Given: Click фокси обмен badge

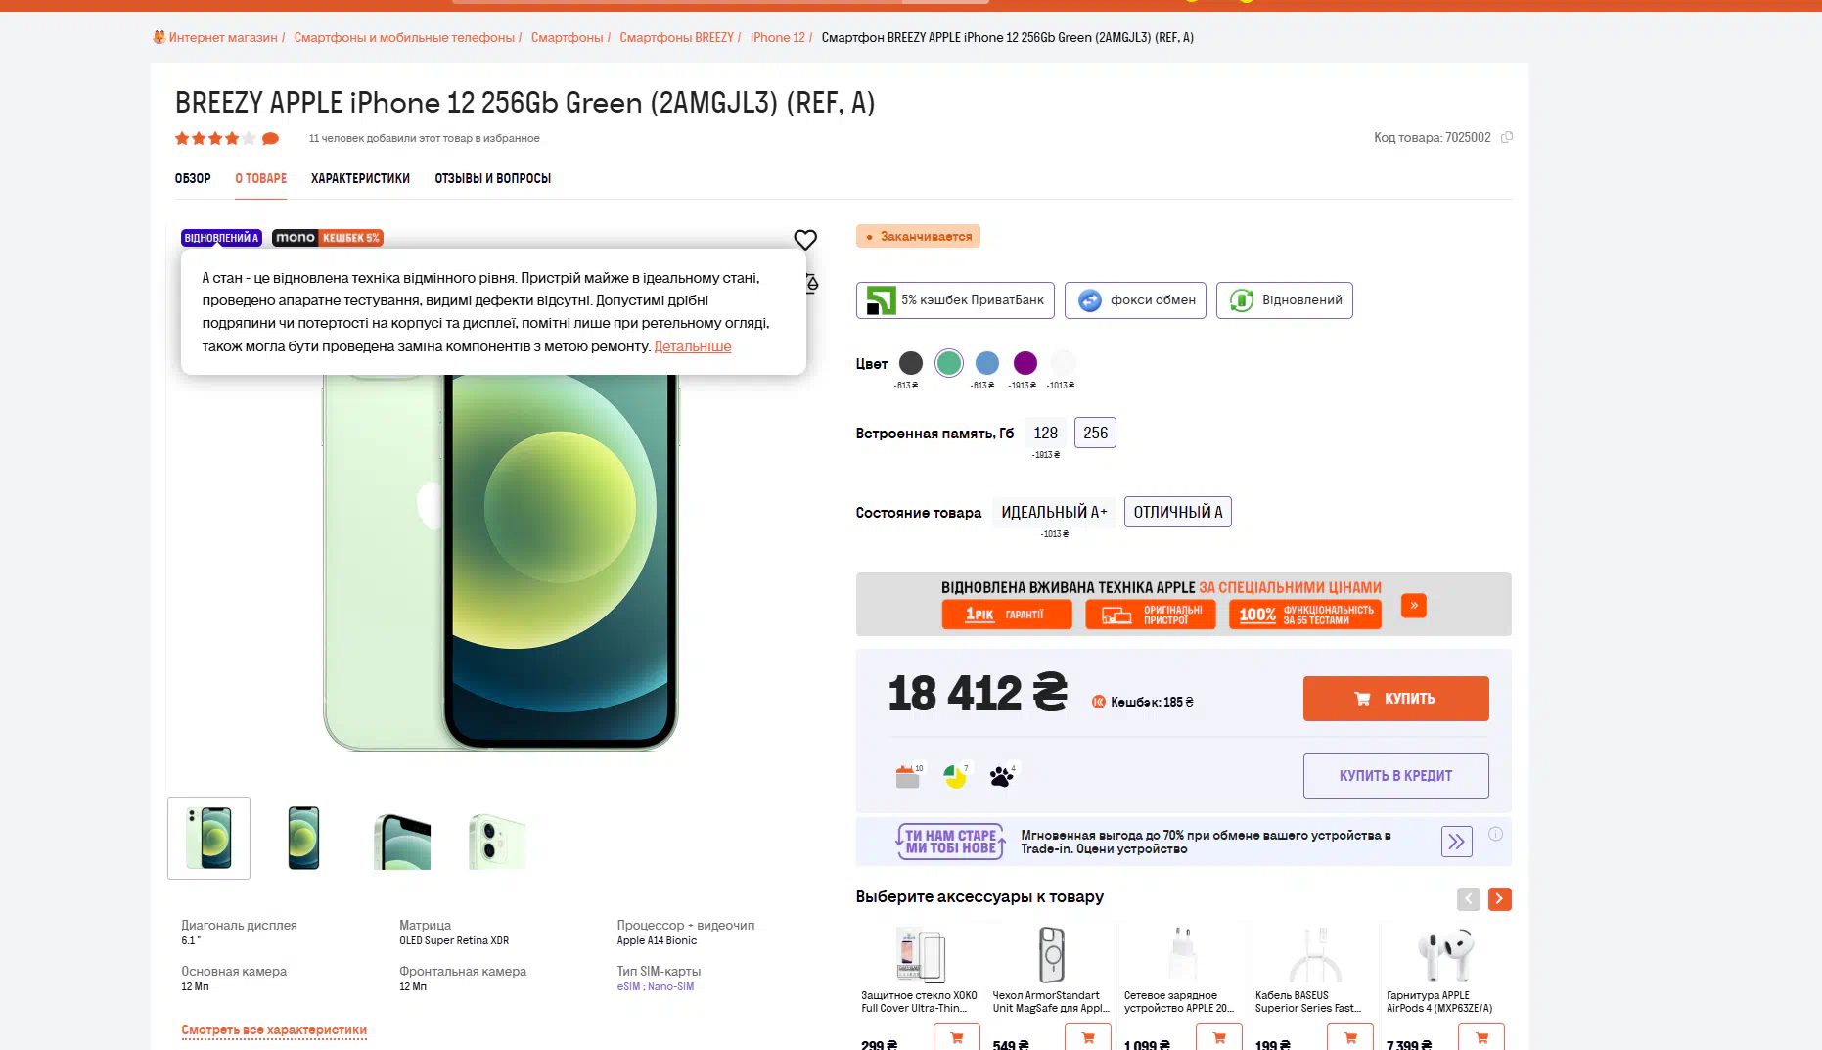Looking at the screenshot, I should pyautogui.click(x=1135, y=300).
